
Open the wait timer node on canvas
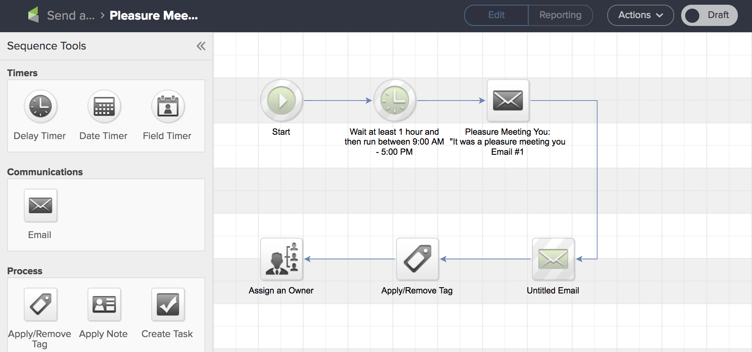394,101
